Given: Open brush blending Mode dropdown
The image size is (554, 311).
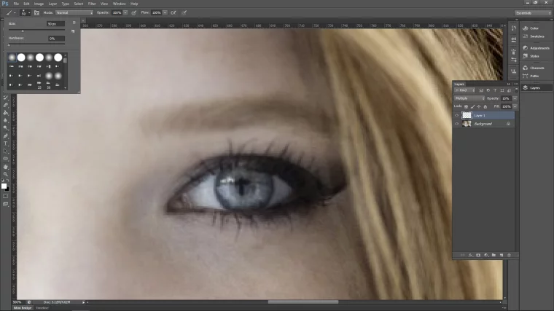Looking at the screenshot, I should [74, 12].
